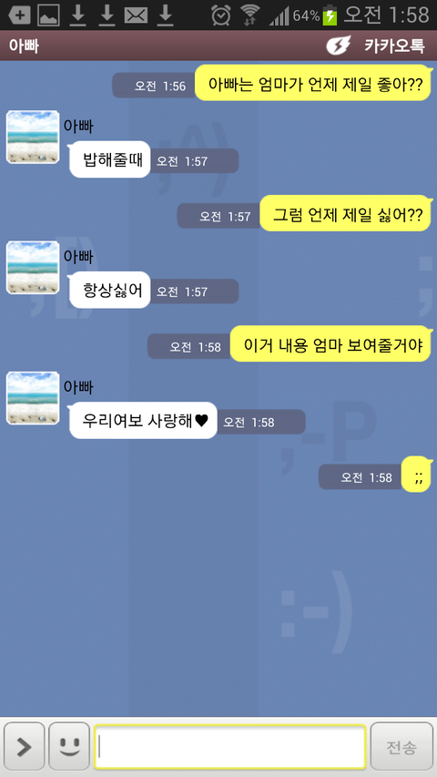This screenshot has height=777, width=437.
Task: Open the email envelope notification icon
Action: point(137,15)
